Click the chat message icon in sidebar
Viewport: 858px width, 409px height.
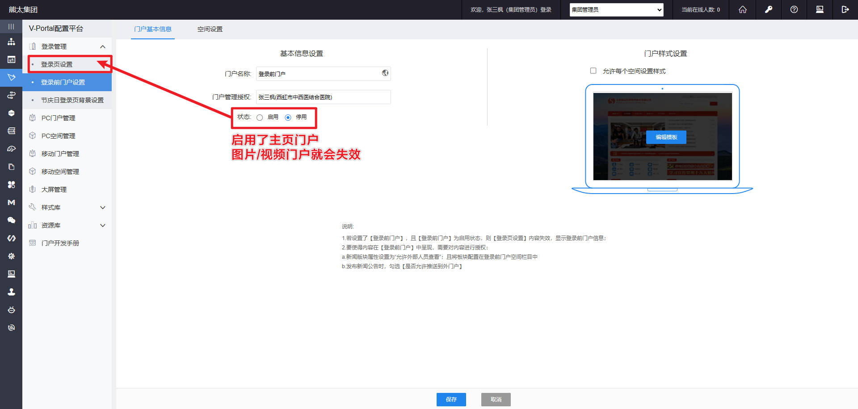(x=11, y=220)
